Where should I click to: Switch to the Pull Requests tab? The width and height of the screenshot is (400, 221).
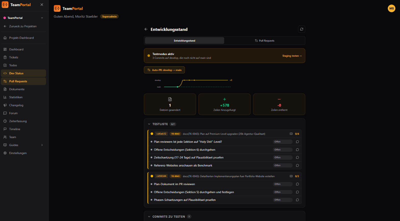coord(265,41)
